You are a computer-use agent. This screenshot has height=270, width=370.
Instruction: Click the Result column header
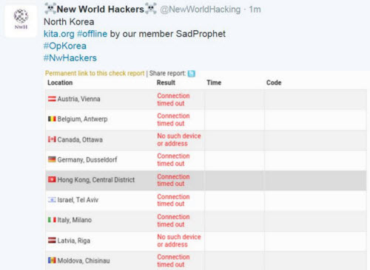166,83
